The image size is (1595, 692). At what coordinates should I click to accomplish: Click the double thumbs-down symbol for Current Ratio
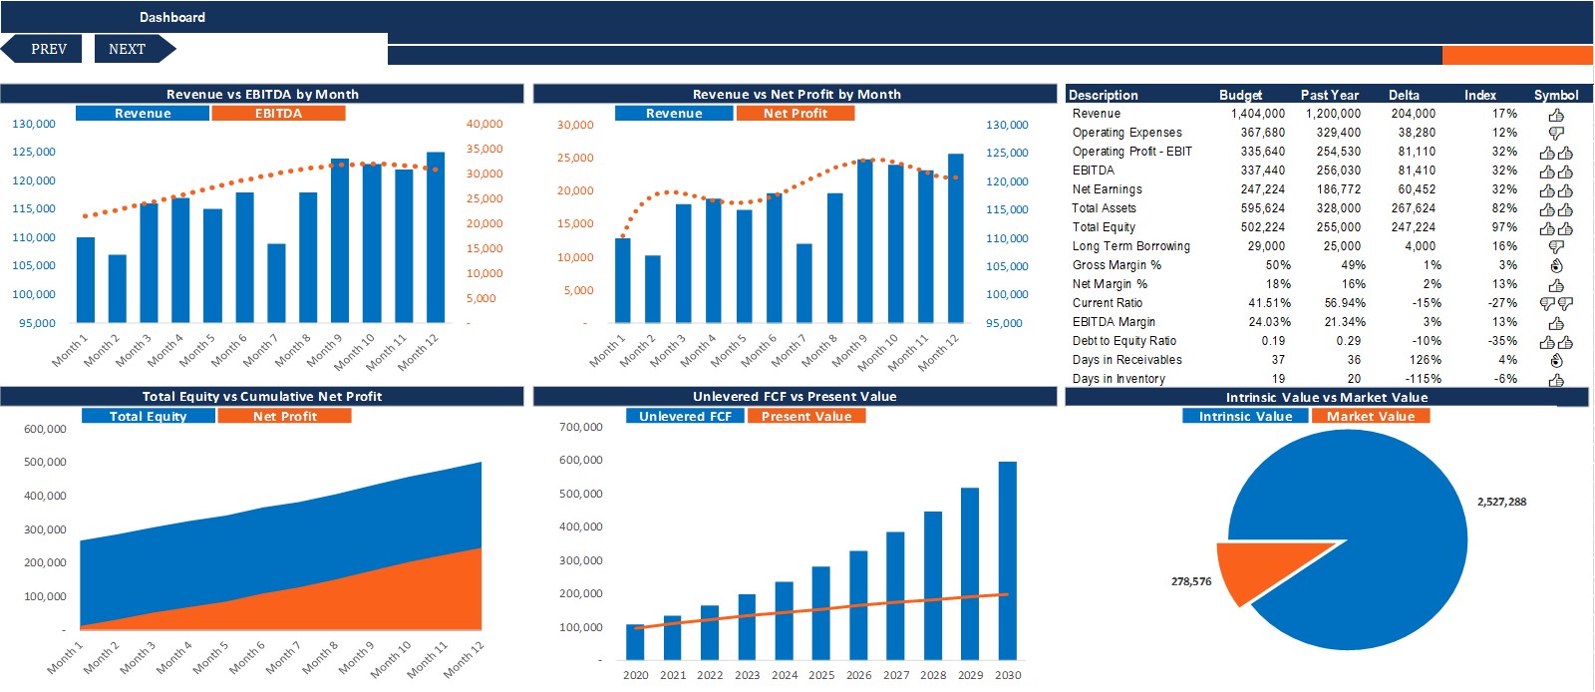click(x=1556, y=304)
